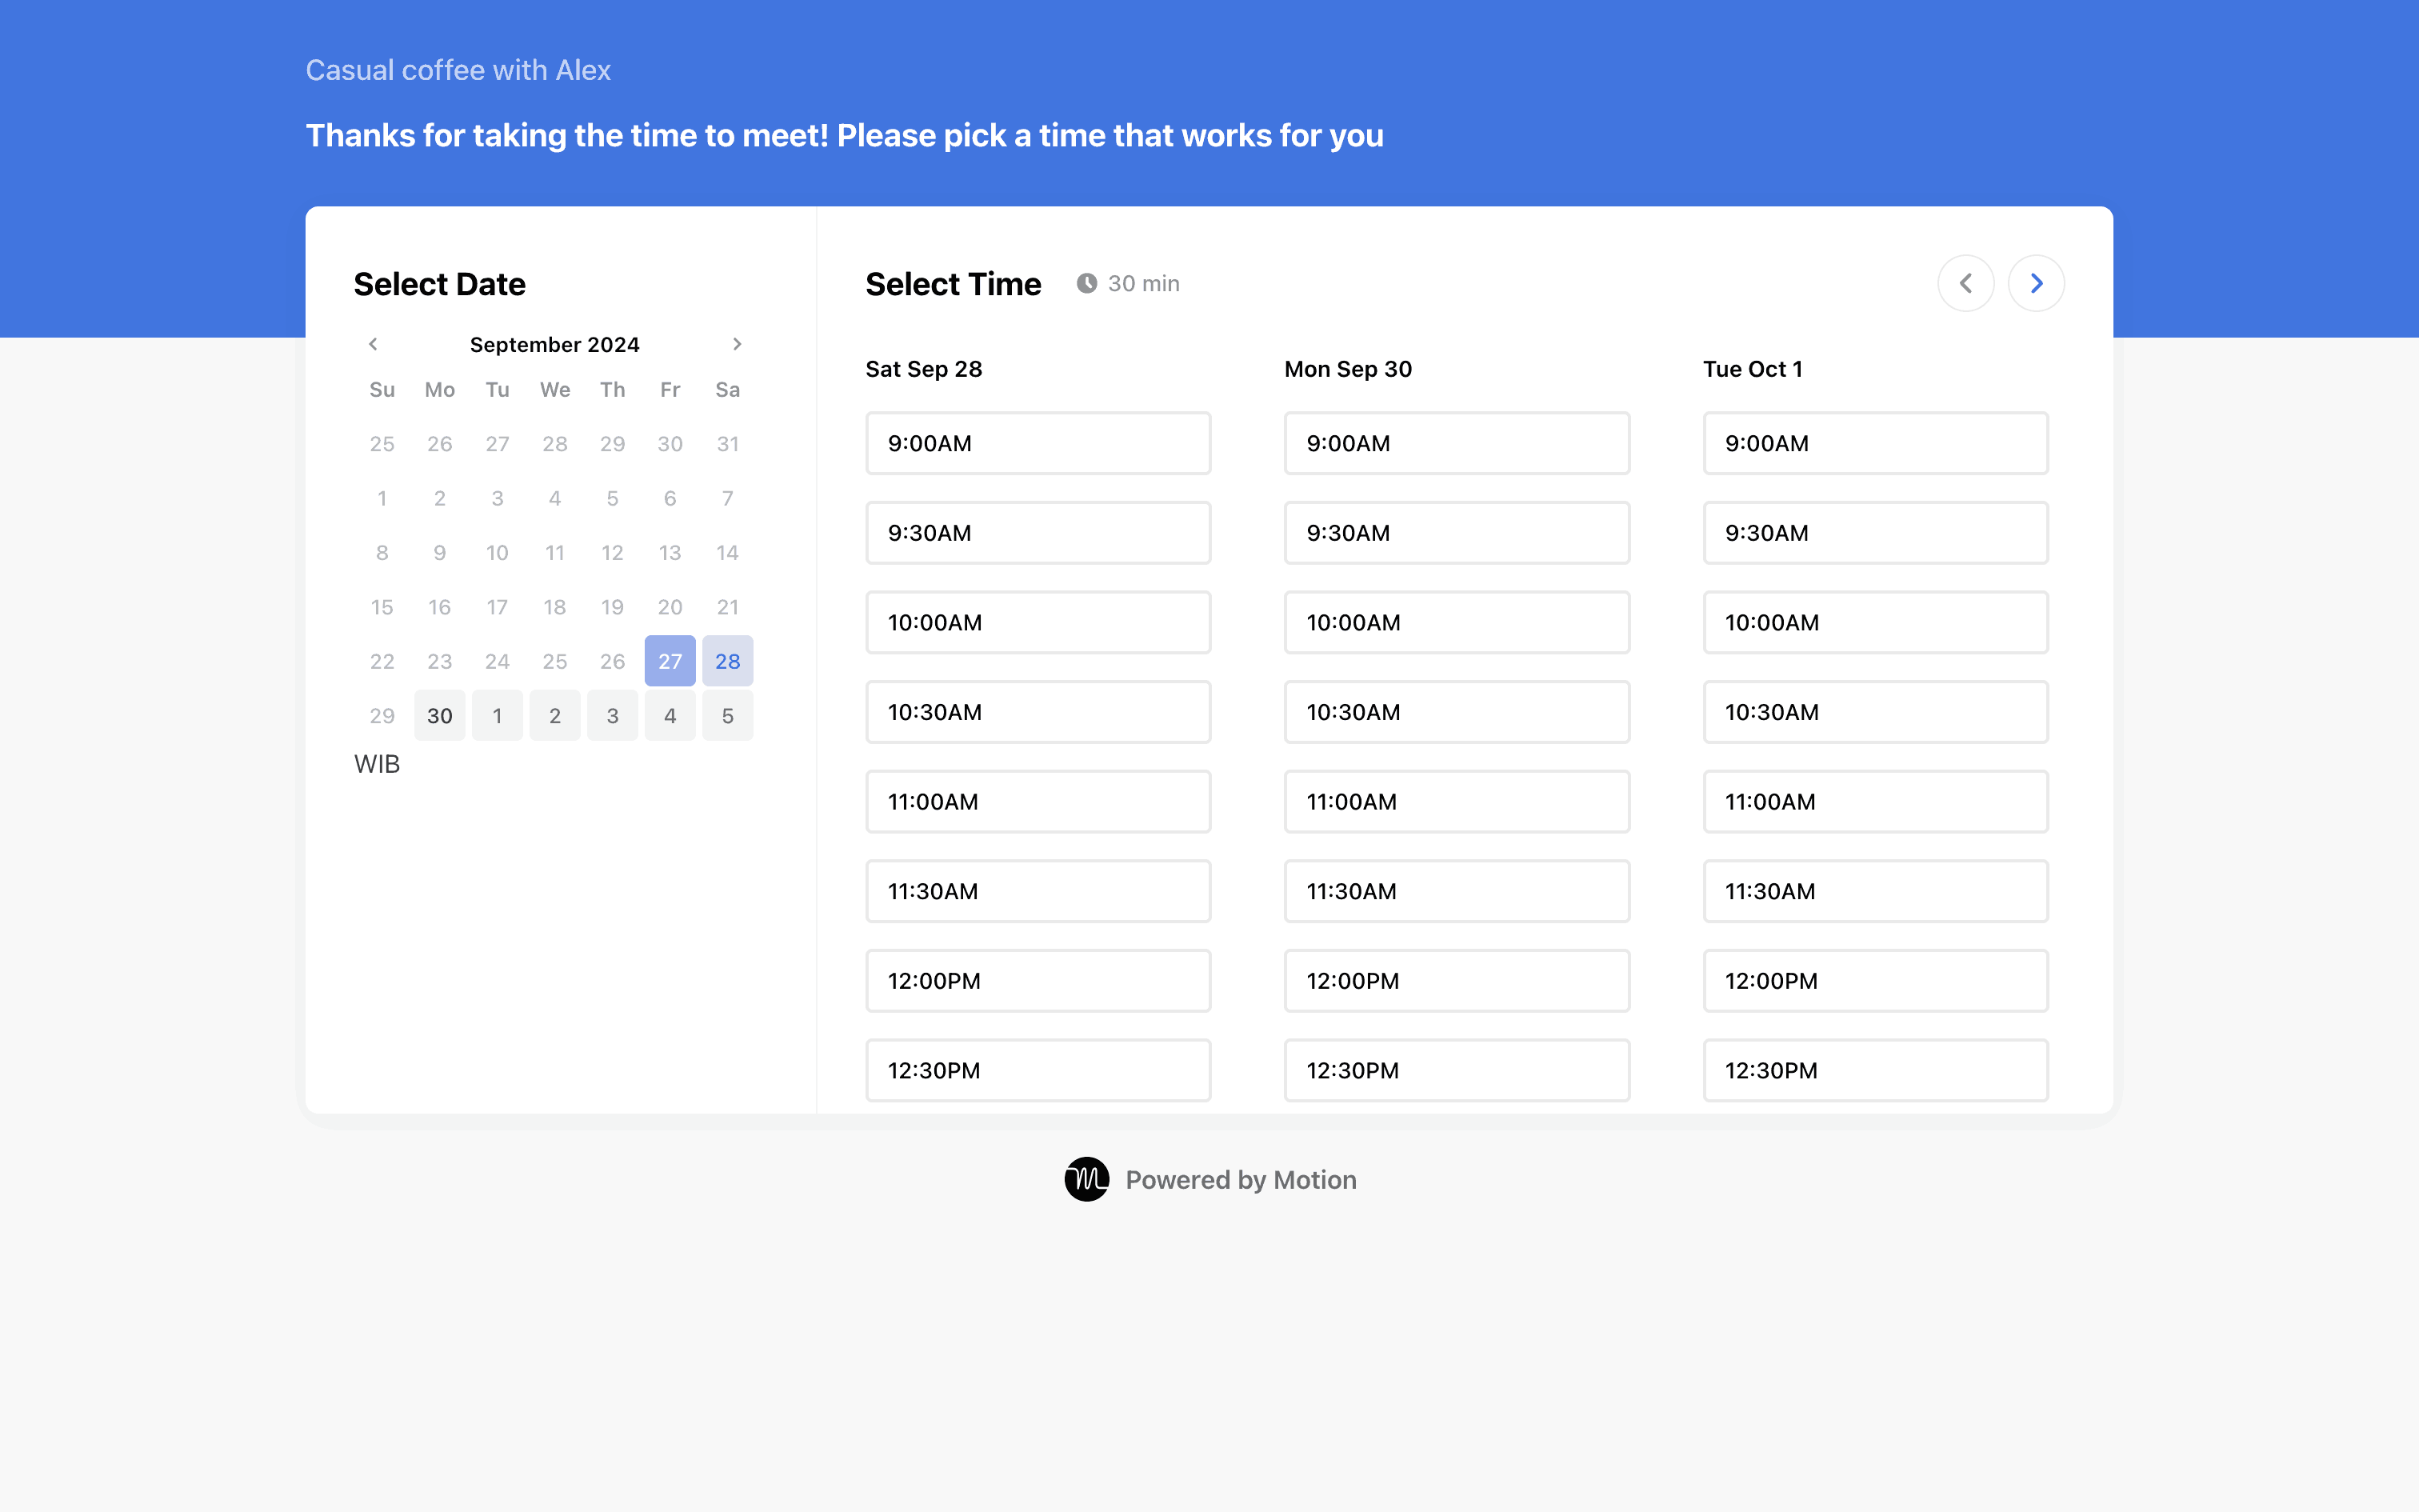Select September 27 on calendar

[670, 661]
